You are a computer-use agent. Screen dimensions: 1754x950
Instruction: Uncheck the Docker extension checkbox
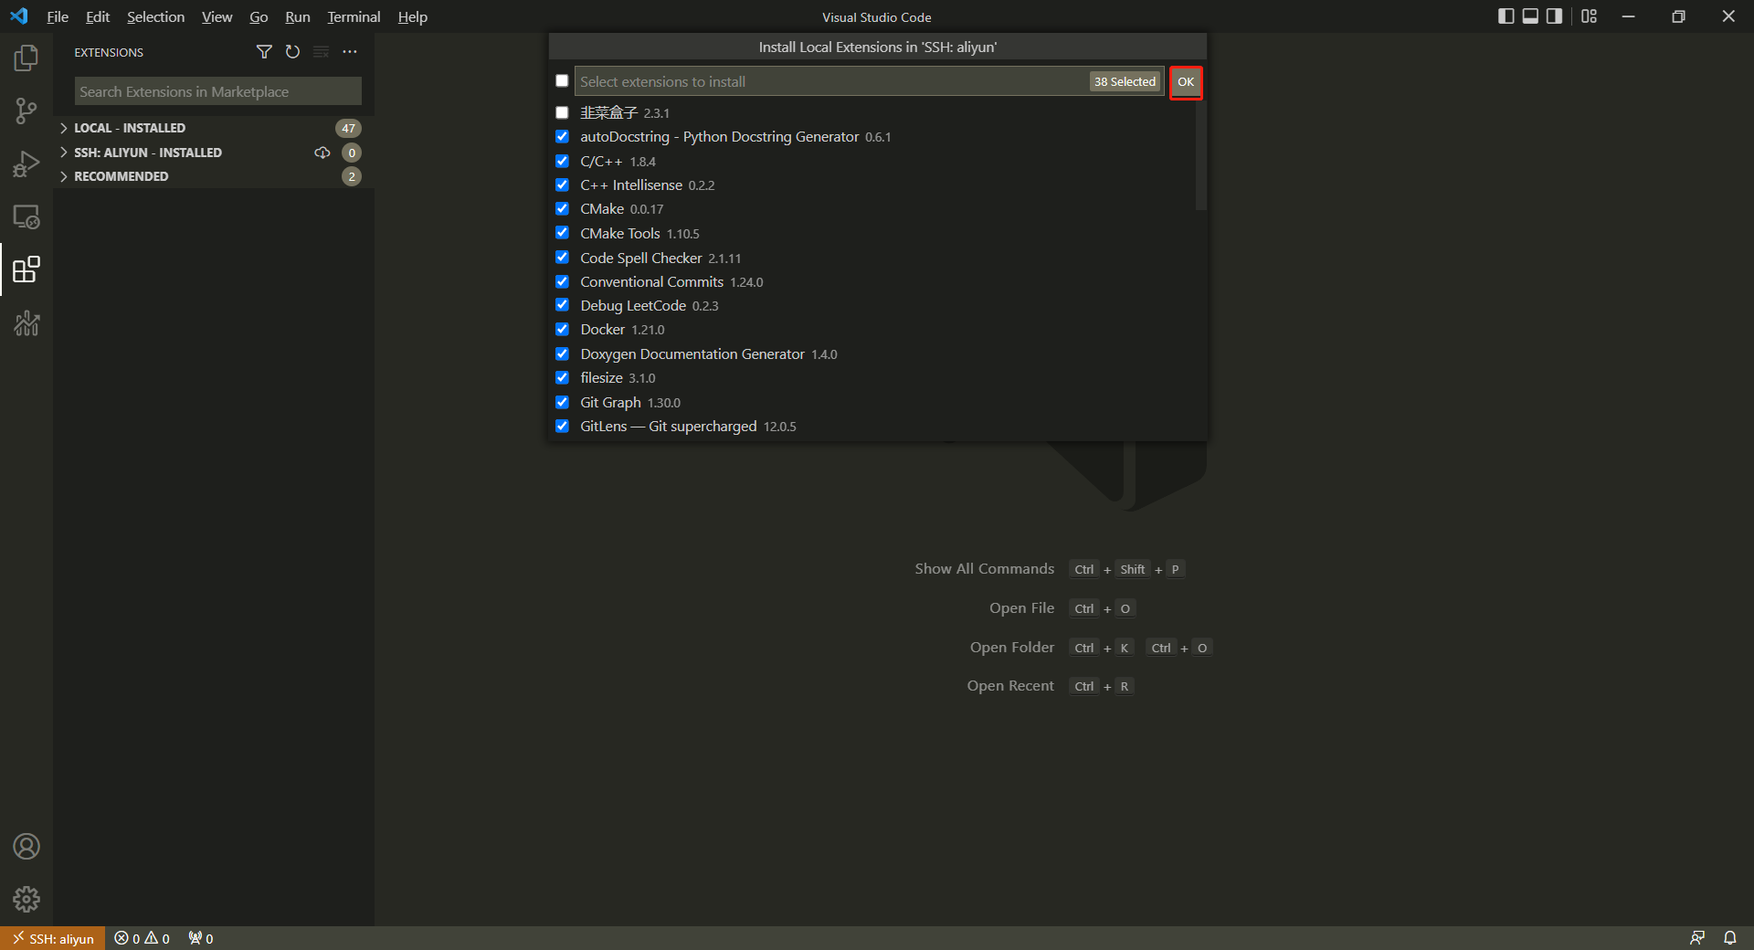click(x=562, y=330)
